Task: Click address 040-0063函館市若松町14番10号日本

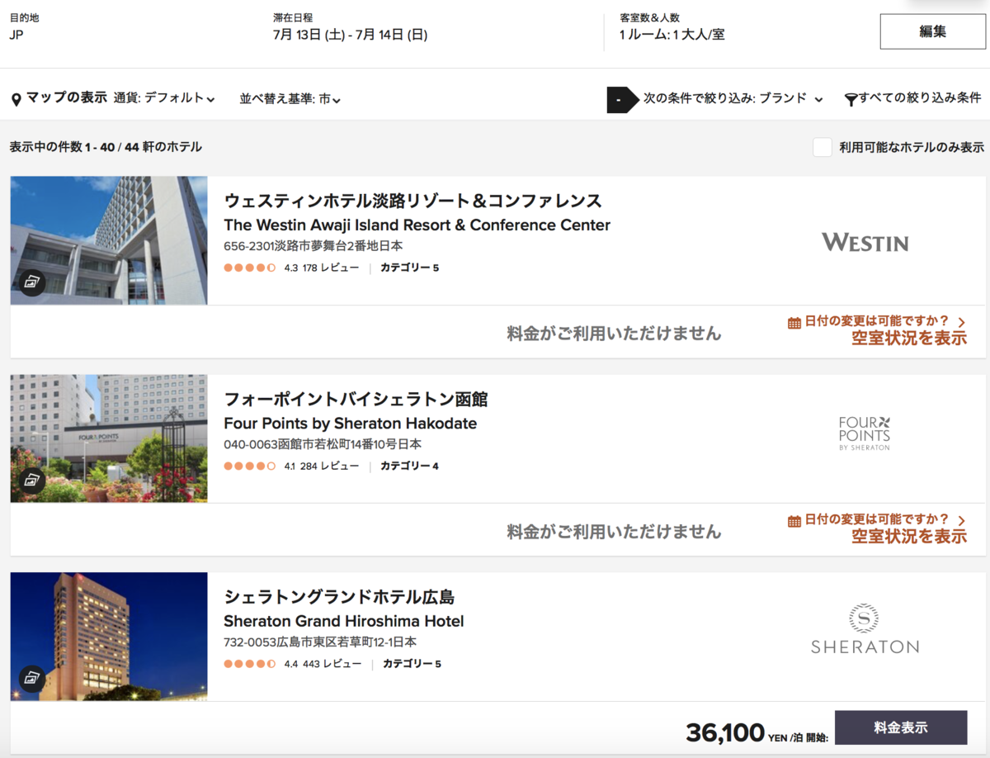Action: point(323,444)
